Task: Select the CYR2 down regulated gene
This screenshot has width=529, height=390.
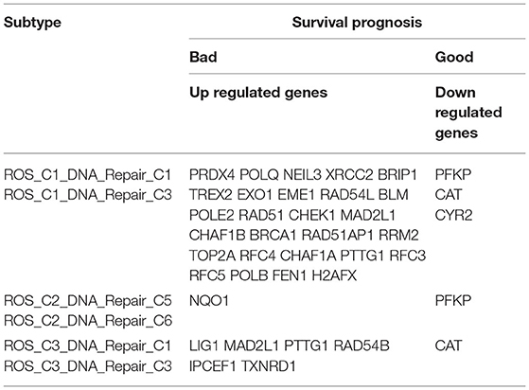Action: tap(453, 215)
